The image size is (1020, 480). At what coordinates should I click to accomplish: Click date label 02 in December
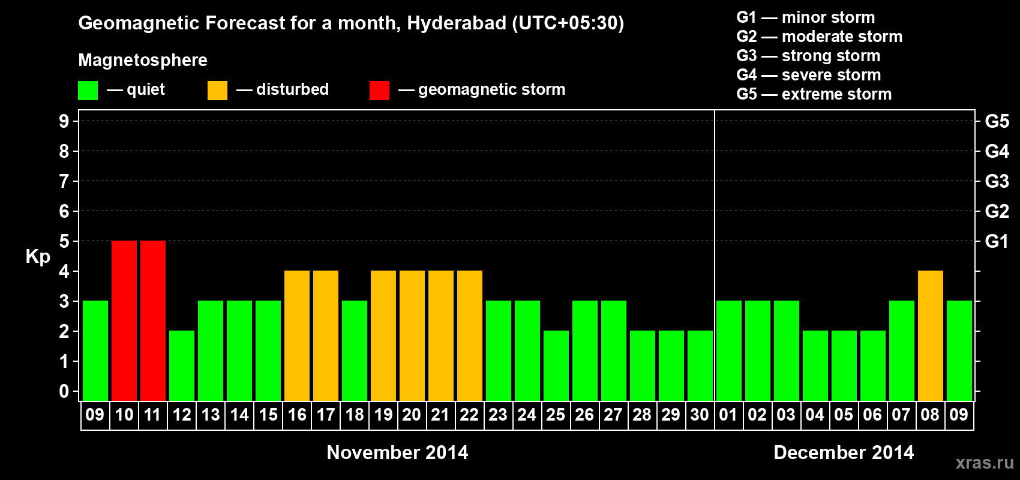(757, 415)
